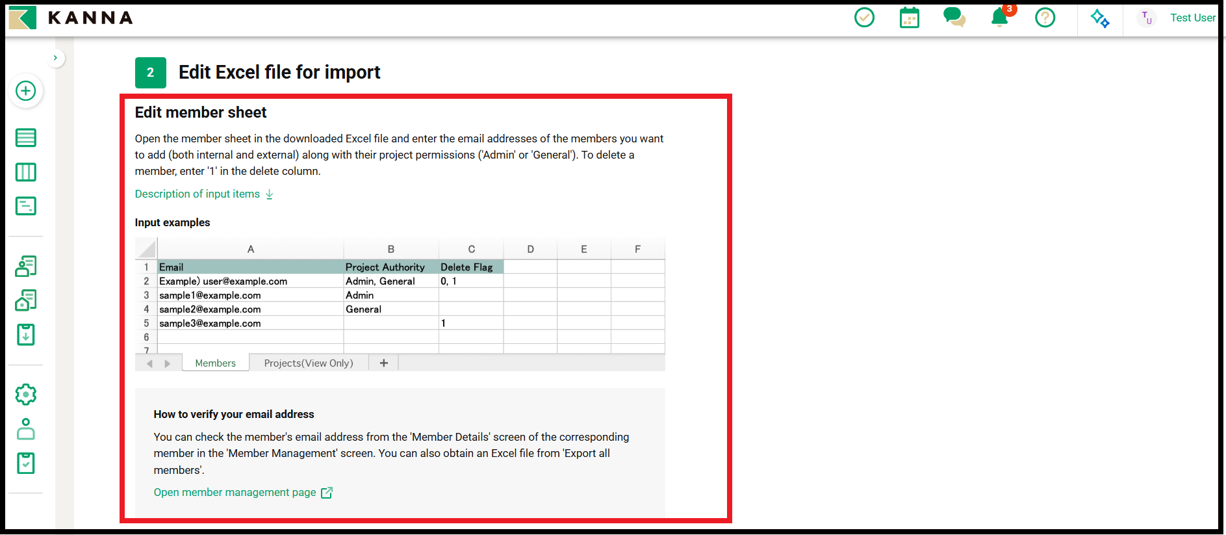Image resolution: width=1226 pixels, height=535 pixels.
Task: Select the list view icon in sidebar
Action: pos(26,138)
